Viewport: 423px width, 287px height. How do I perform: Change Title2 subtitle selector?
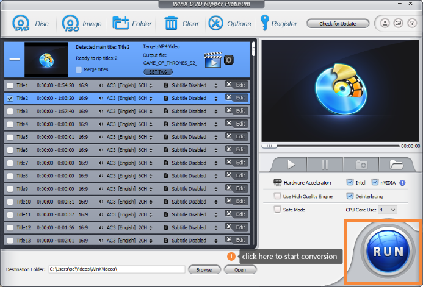click(x=216, y=99)
